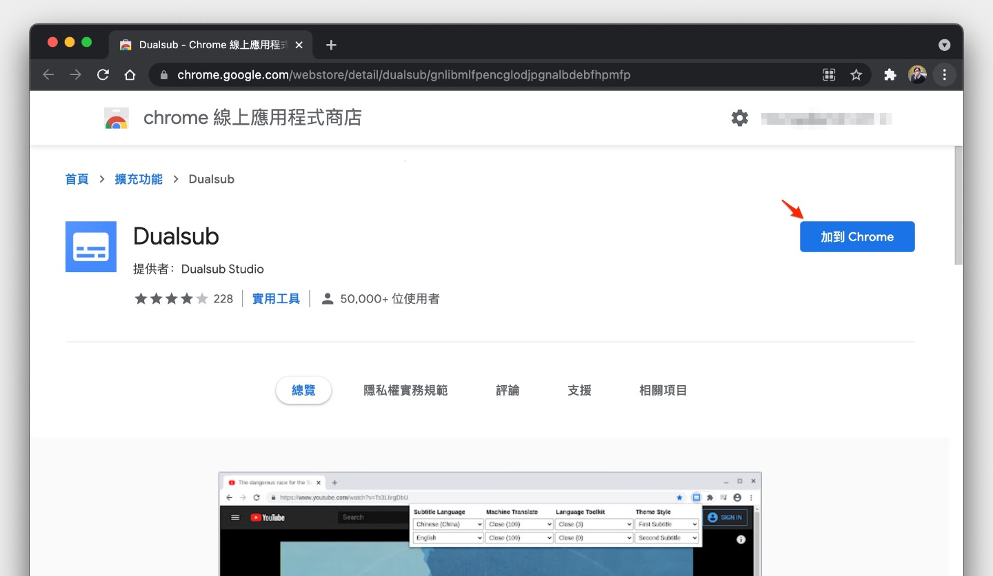
Task: Reload the Dualsub store page
Action: coord(103,74)
